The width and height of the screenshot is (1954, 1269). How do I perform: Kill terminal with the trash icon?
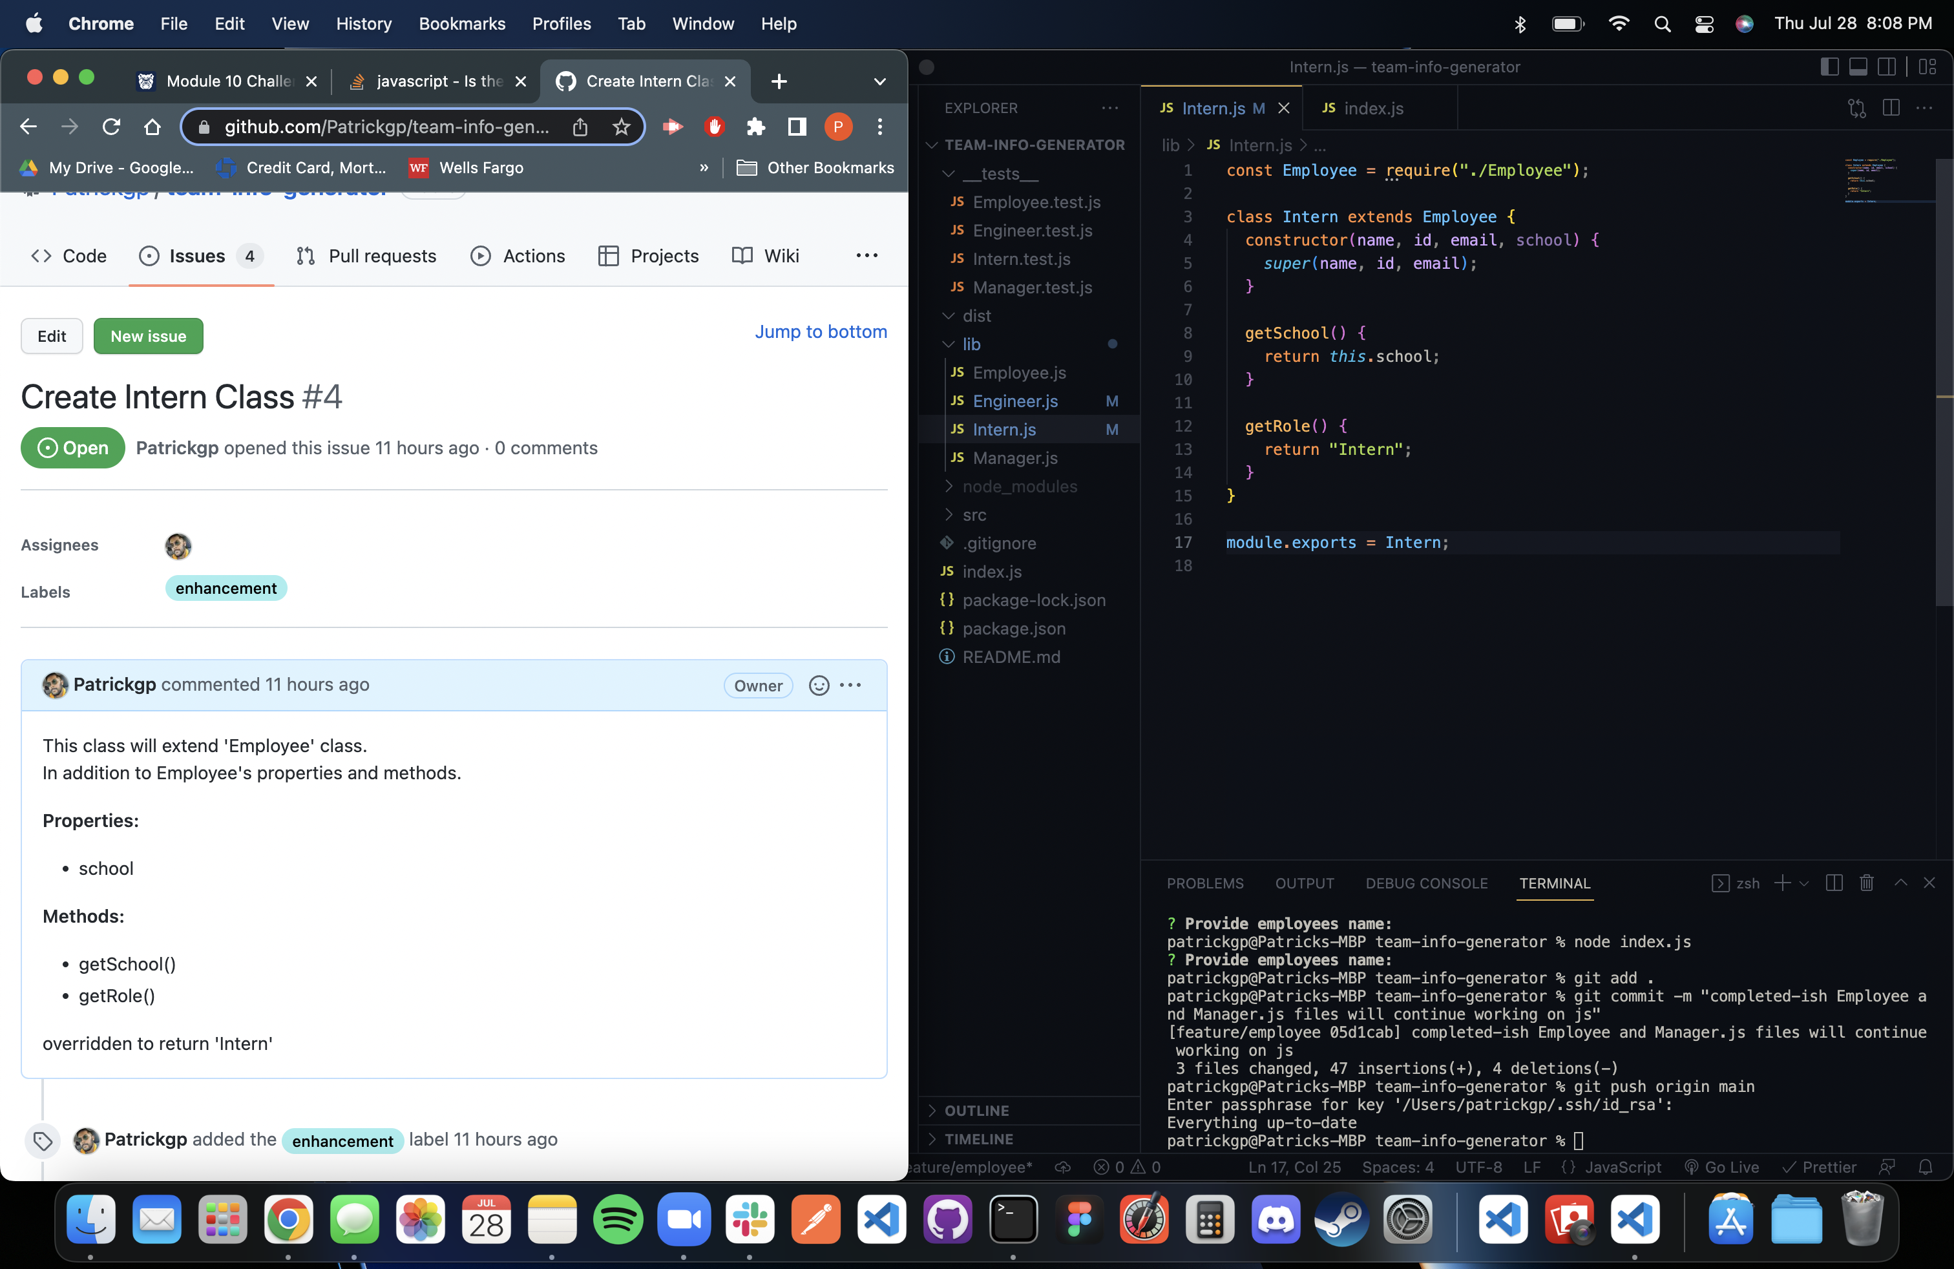[x=1866, y=883]
